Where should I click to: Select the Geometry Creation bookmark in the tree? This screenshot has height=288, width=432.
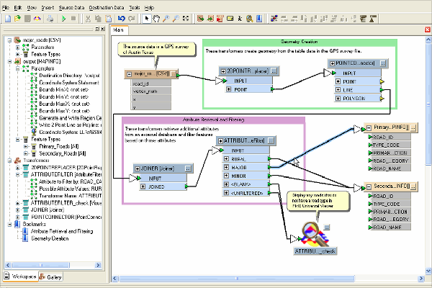point(50,238)
